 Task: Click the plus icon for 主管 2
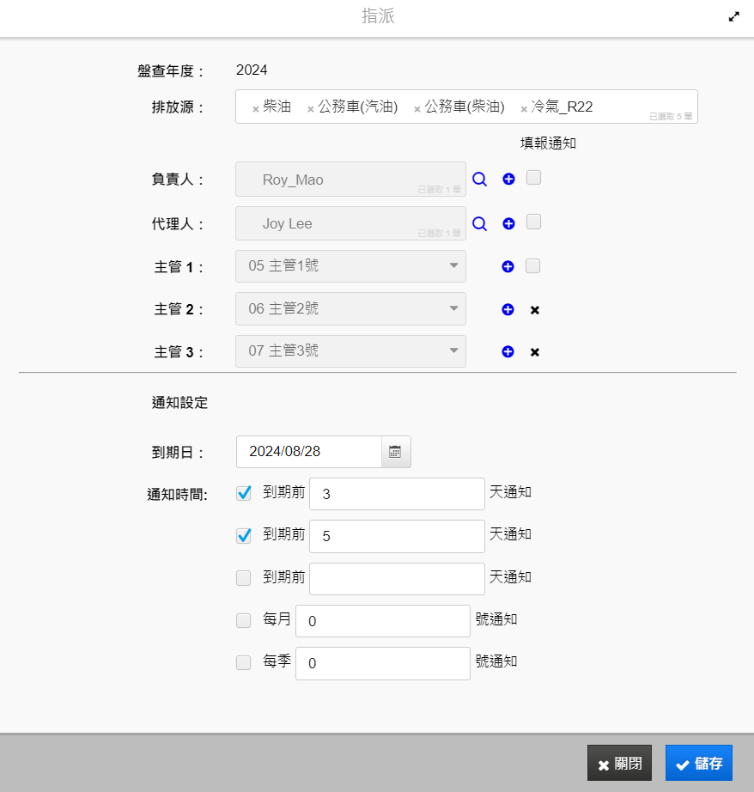click(508, 309)
